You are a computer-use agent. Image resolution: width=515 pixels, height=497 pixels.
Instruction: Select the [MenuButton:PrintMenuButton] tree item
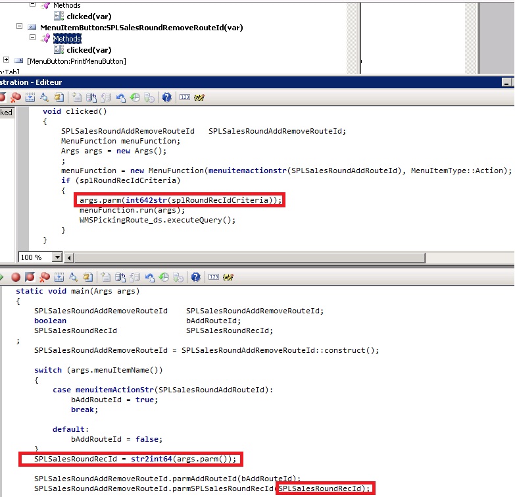point(76,61)
